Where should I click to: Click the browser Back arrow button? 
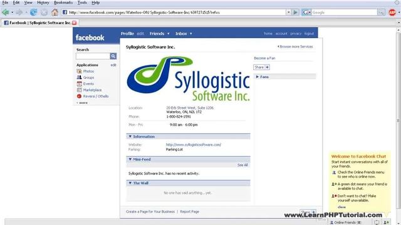click(x=6, y=12)
